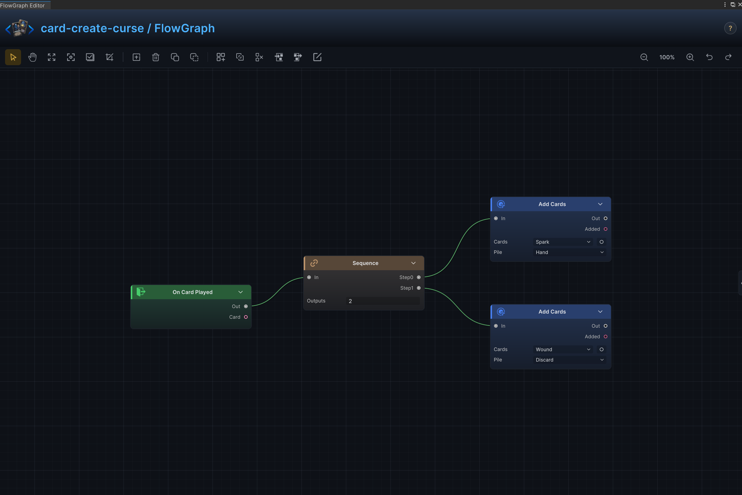Screen dimensions: 742x495
Task: Click the zoom out magnifier icon
Action: point(644,57)
